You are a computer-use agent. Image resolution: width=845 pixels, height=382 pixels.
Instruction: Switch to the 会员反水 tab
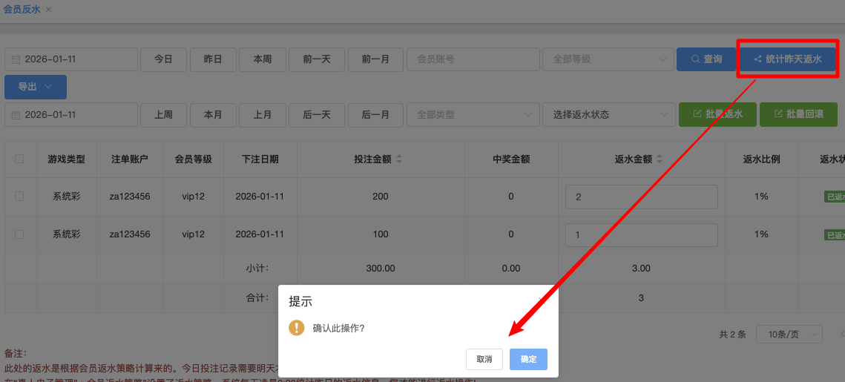click(22, 9)
